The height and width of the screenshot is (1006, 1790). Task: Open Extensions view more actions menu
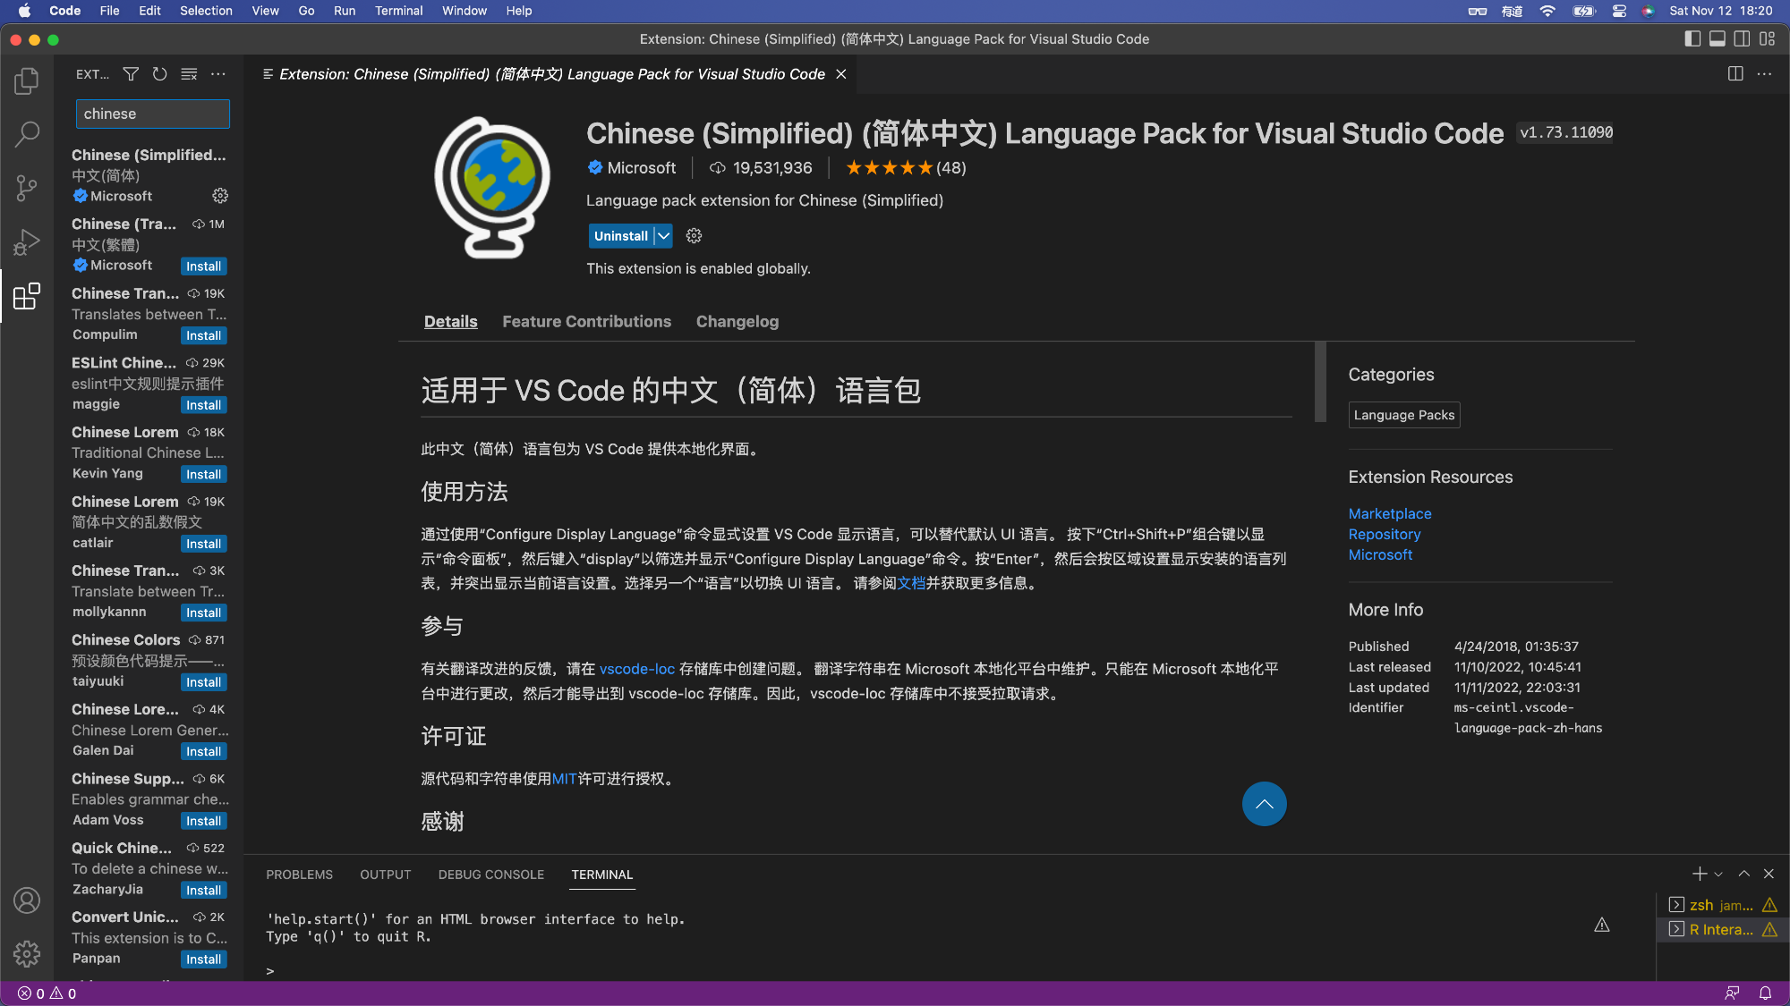218,74
